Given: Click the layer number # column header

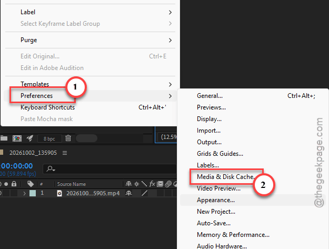Looking at the screenshot, I should 42,184.
